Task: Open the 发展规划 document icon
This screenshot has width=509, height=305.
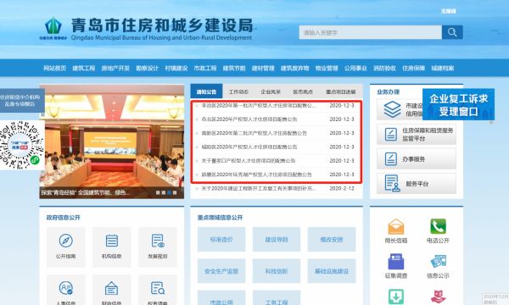Action: [x=158, y=241]
